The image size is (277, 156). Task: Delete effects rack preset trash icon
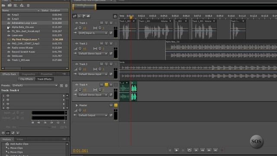[x=66, y=86]
